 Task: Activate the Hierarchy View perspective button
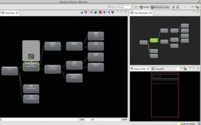[160, 7]
